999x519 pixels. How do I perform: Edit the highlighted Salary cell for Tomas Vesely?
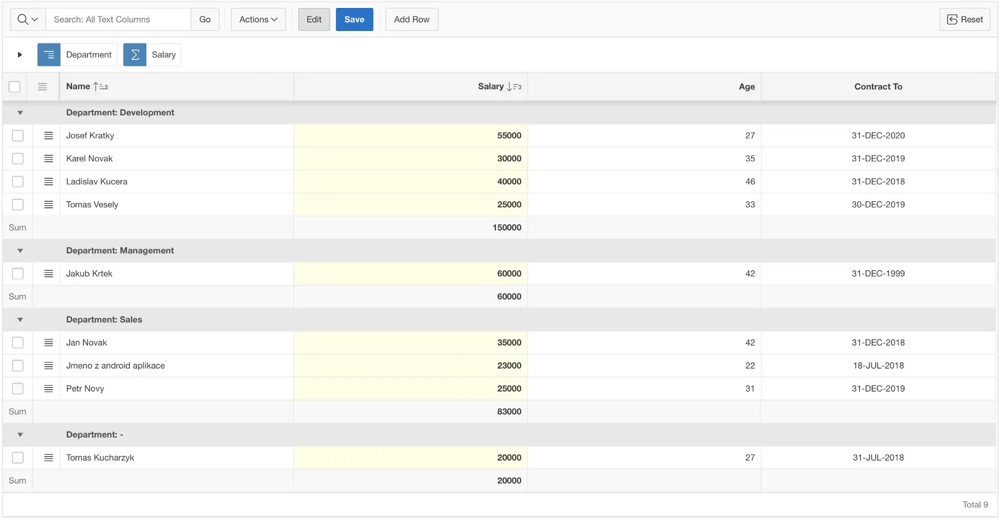coord(410,205)
